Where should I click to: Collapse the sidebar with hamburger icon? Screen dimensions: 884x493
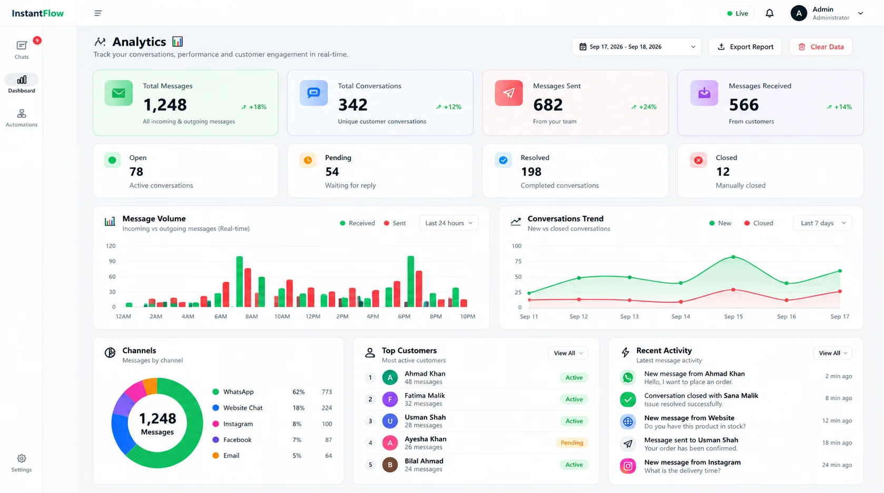[x=98, y=13]
